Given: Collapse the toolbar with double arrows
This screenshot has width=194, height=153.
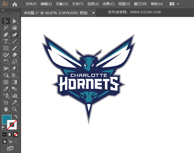Looking at the screenshot, I should 3,10.
